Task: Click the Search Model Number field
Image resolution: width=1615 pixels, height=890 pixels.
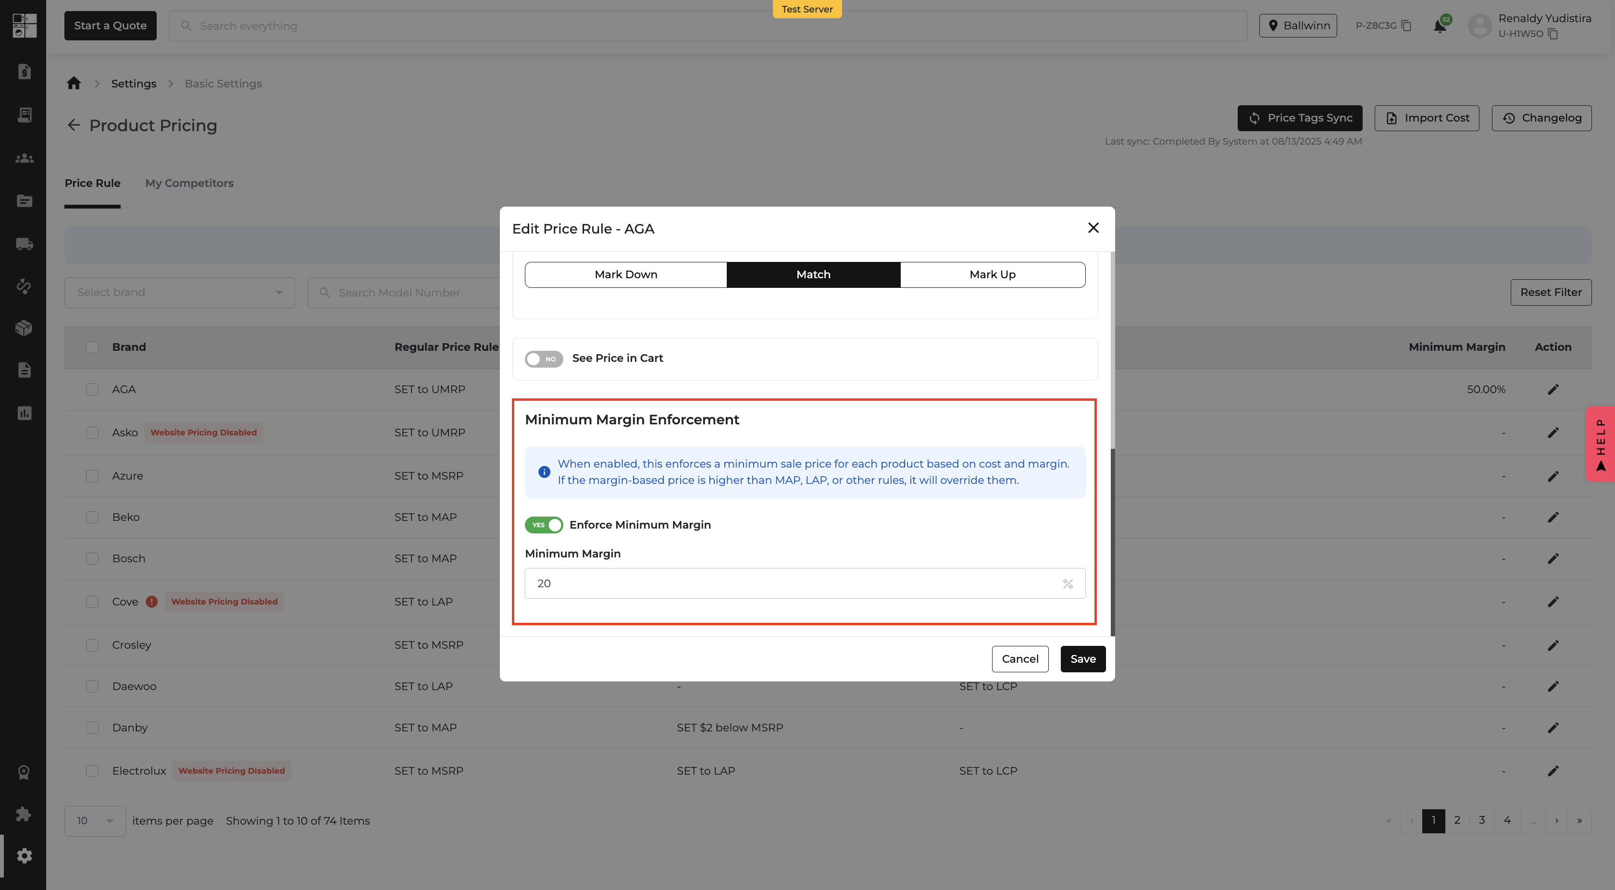Action: [404, 293]
